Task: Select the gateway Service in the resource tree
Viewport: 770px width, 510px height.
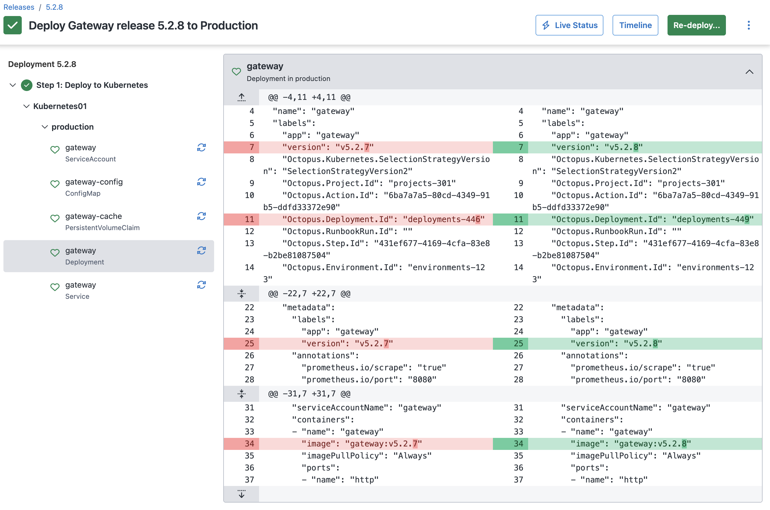Action: click(x=80, y=285)
